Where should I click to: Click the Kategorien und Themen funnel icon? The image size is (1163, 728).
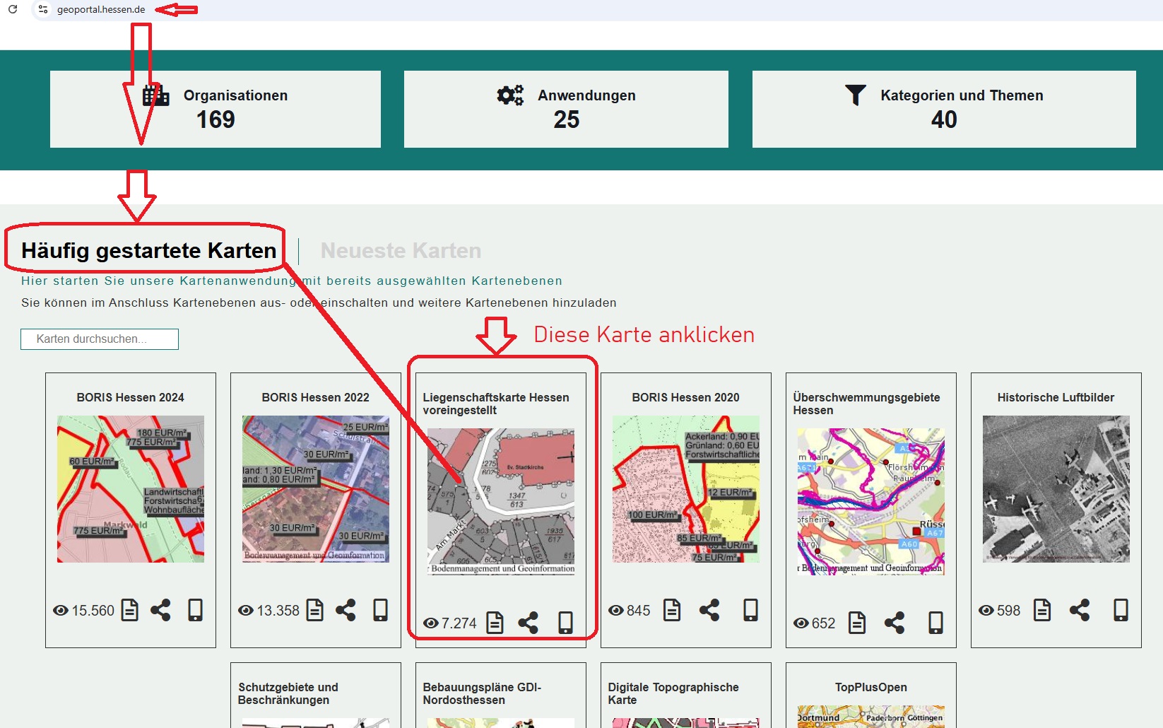coord(856,95)
